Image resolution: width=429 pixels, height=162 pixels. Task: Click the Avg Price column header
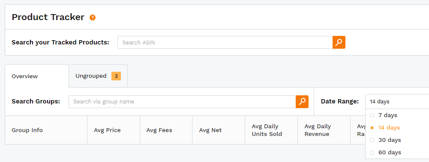(114, 130)
